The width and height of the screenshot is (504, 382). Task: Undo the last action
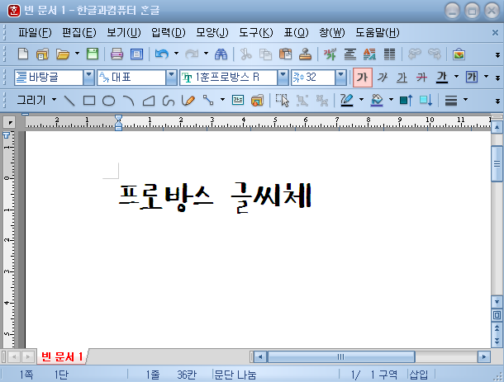[162, 54]
